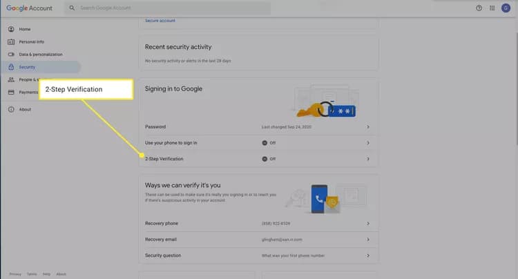
Task: Open the Privacy footer link
Action: coord(15,274)
